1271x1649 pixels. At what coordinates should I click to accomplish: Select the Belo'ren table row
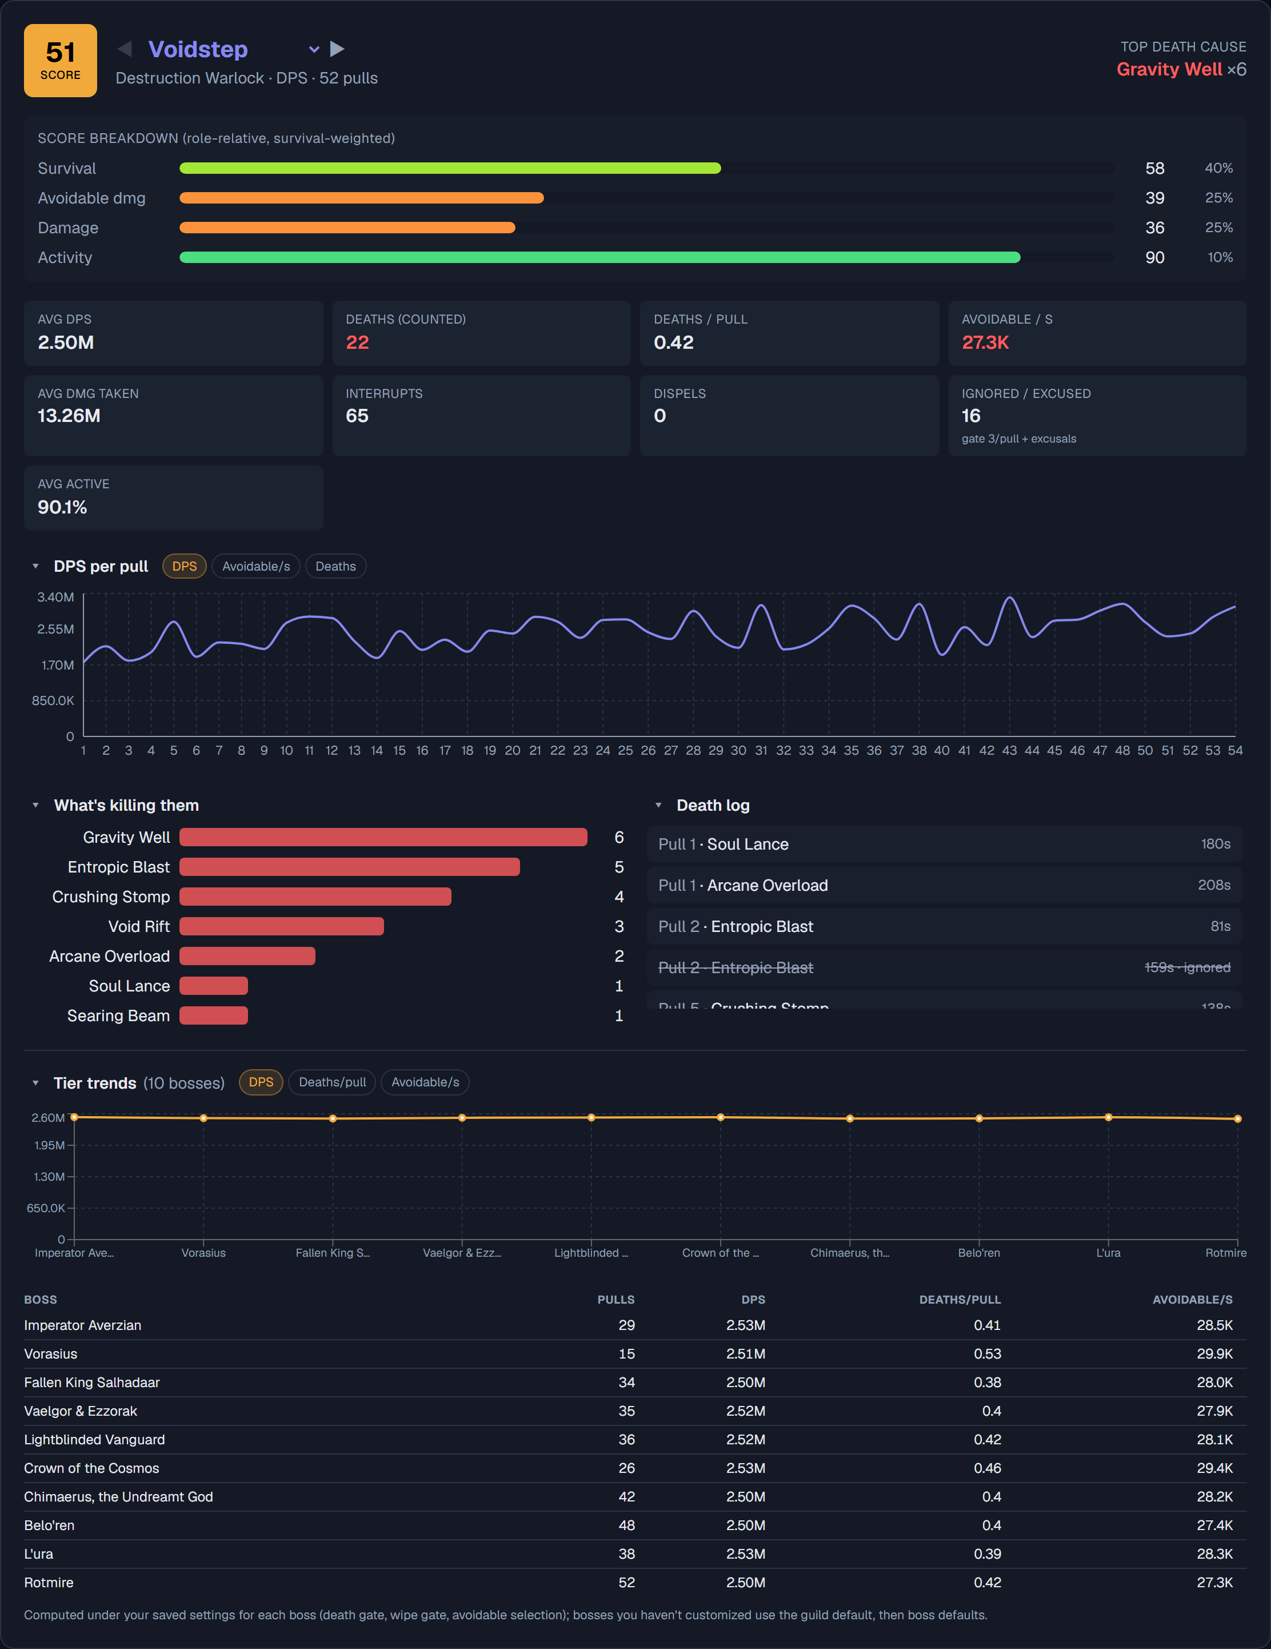[x=636, y=1525]
